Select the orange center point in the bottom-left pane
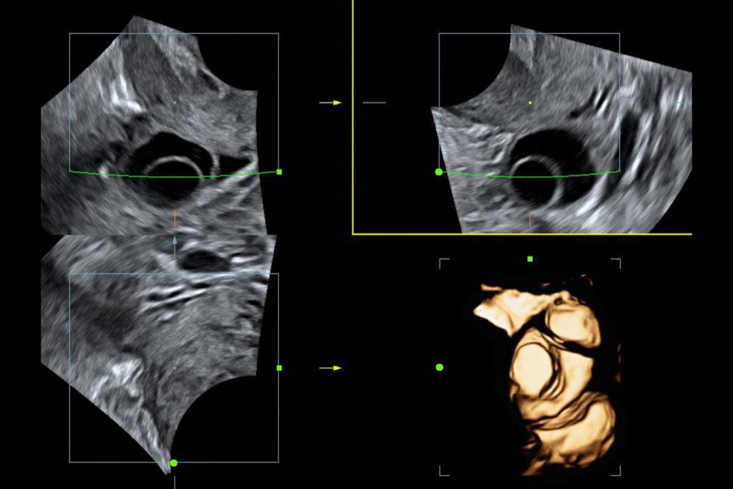Screen dimensions: 733x489 click(x=175, y=368)
